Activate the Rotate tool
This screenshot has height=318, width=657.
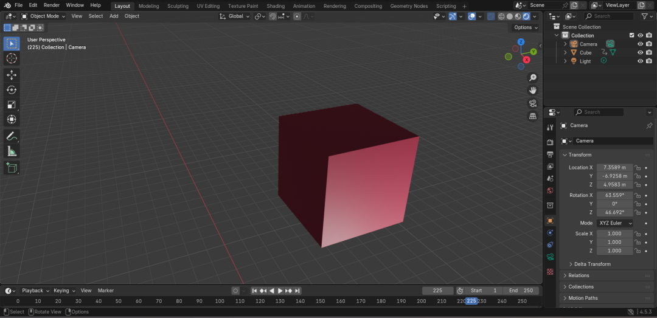[12, 89]
